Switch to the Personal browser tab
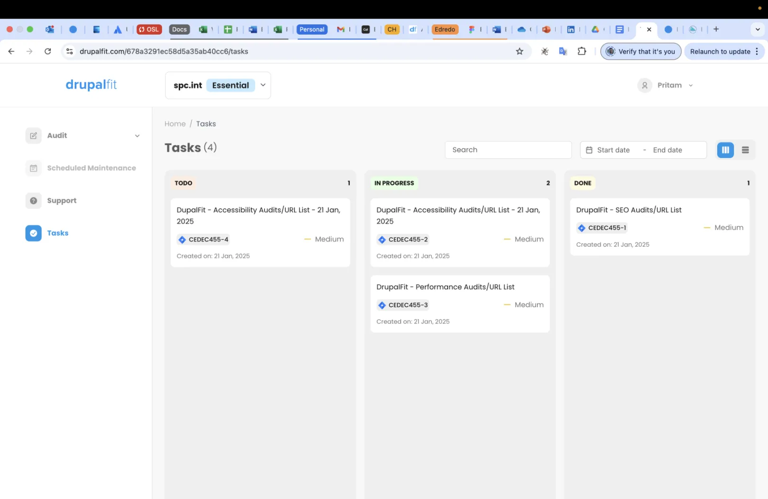Image resolution: width=768 pixels, height=499 pixels. tap(312, 29)
